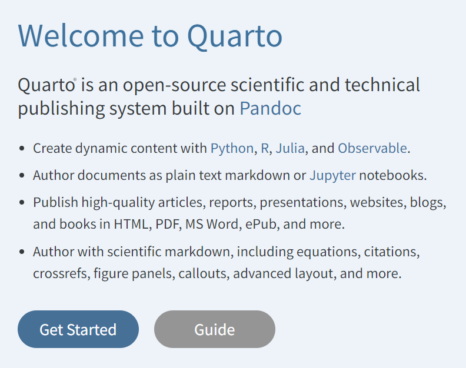Screen dimensions: 466x368
Task: Click the 'Publish high-quality articles' line
Action: click(x=240, y=203)
